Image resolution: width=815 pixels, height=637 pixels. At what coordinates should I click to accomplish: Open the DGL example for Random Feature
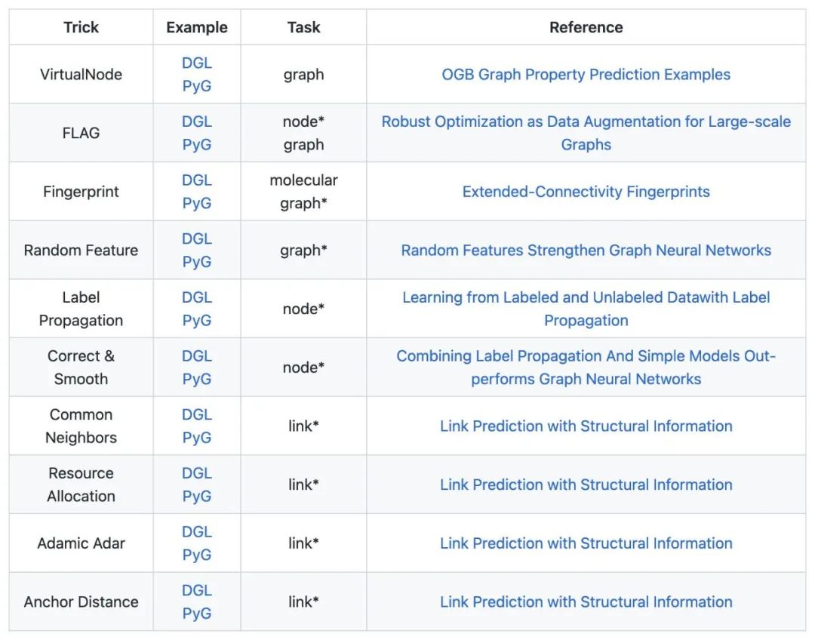(x=196, y=238)
